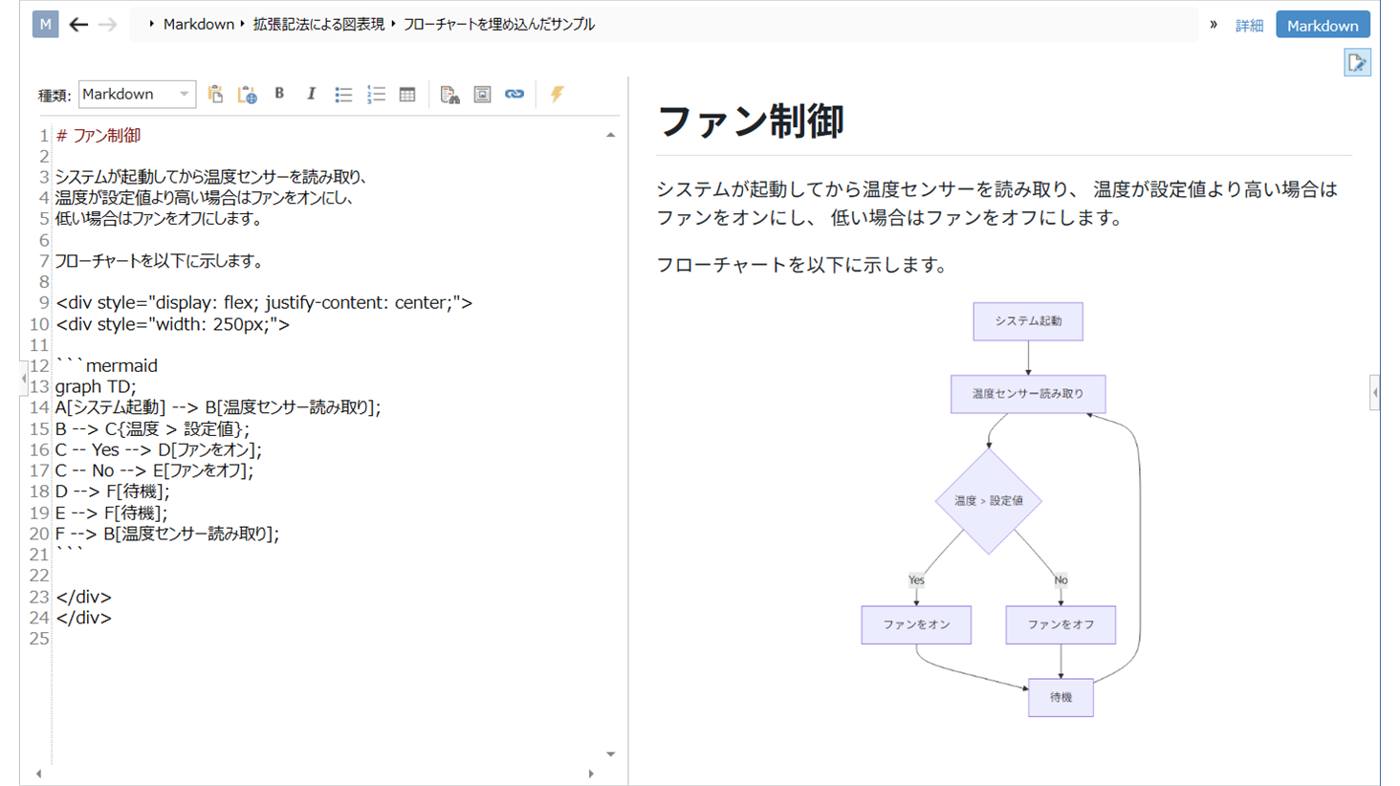Collapse the right side panel handle
This screenshot has height=786, width=1400.
1375,392
